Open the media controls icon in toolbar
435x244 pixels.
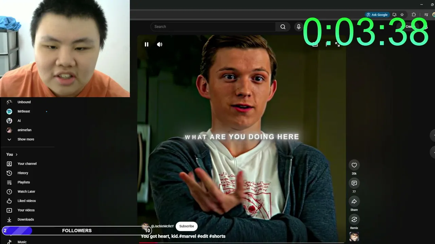(x=426, y=15)
